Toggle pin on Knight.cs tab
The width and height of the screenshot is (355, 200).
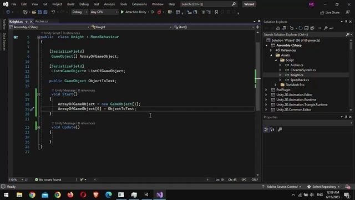[26, 21]
